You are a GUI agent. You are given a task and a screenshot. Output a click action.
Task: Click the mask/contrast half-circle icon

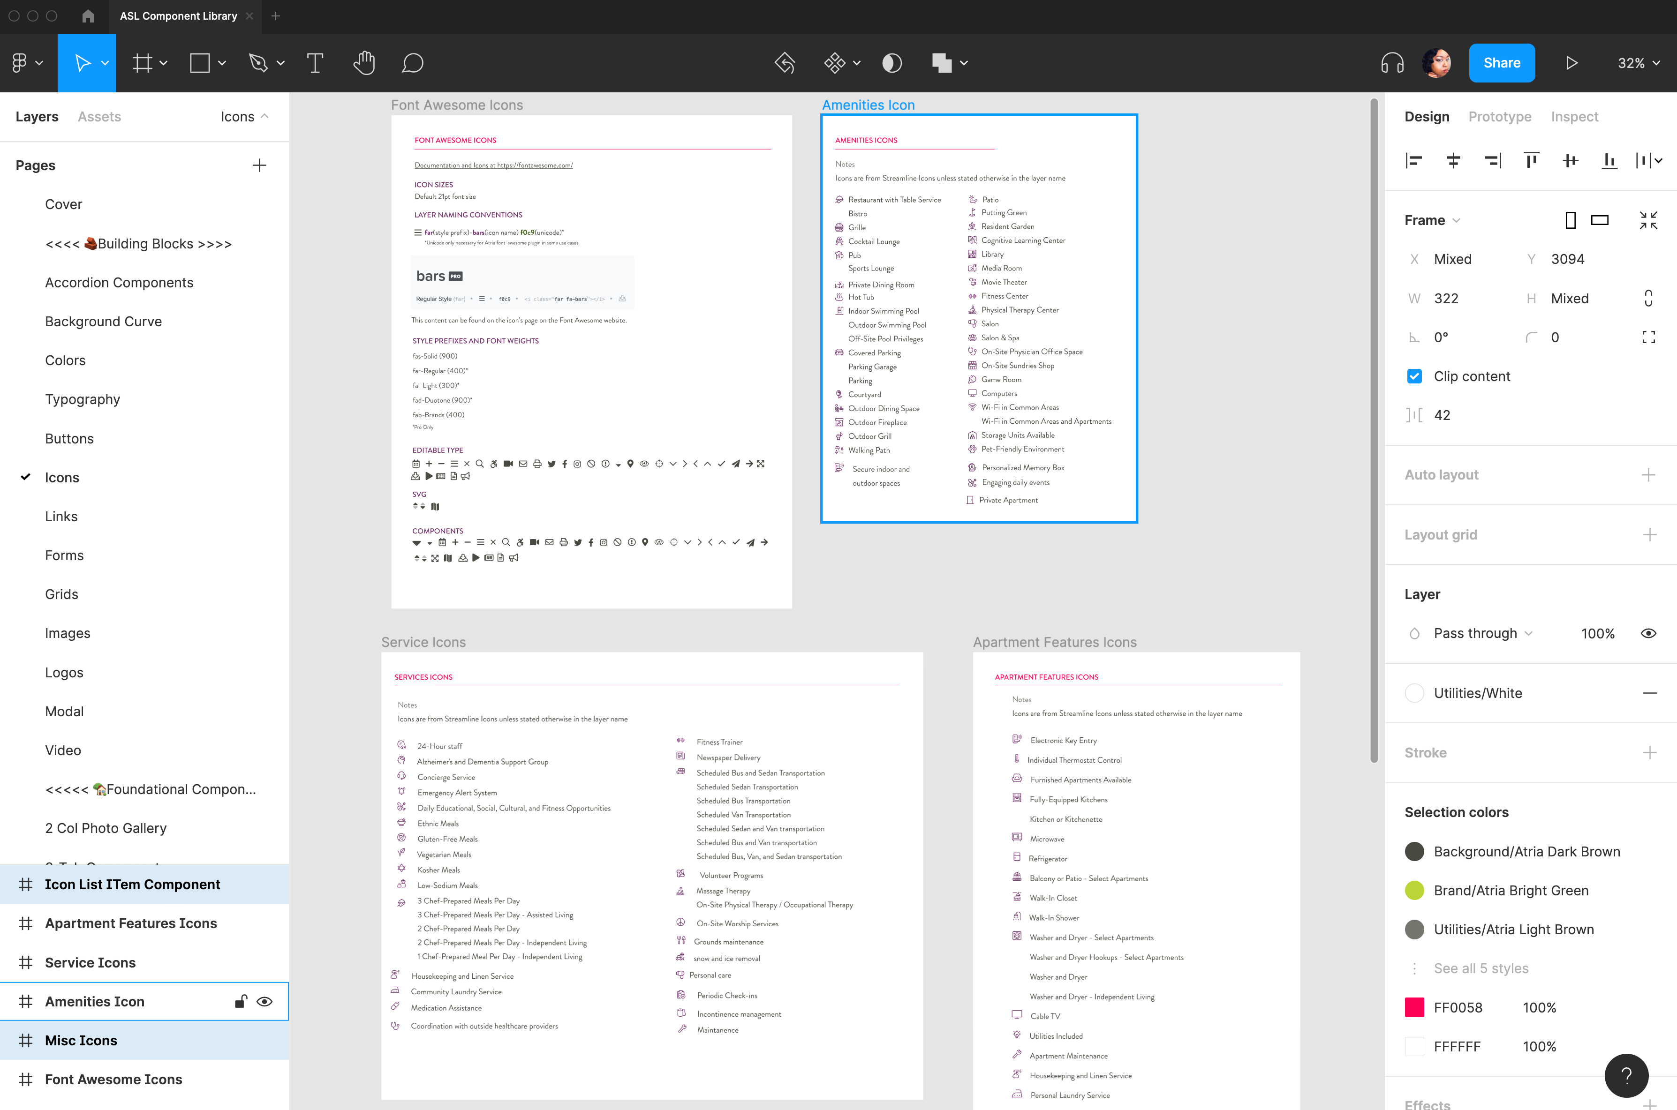892,63
